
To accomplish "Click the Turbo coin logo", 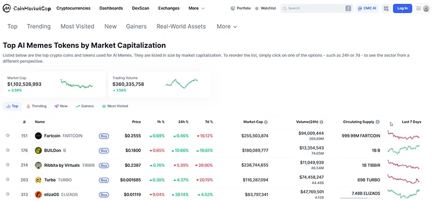I will [38, 180].
